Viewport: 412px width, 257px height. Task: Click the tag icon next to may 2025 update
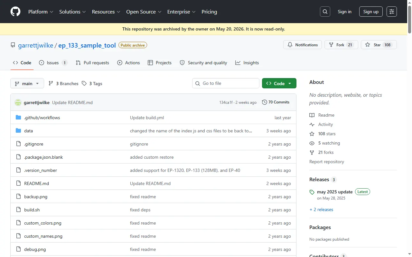312,192
